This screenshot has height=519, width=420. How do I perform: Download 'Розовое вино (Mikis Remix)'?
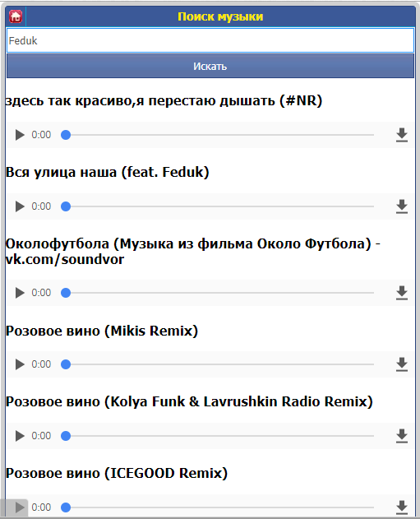coord(401,364)
